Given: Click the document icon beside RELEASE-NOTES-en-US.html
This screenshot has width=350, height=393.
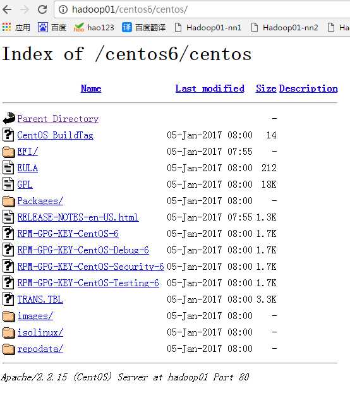Looking at the screenshot, I should 8,217.
